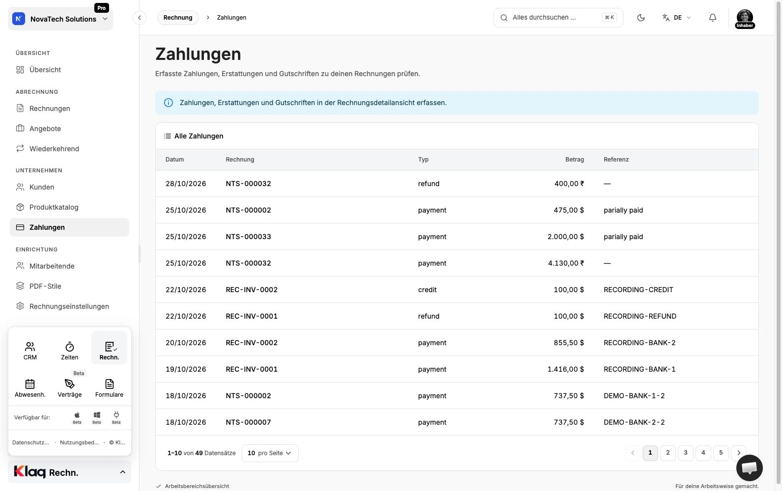Open Übersicht in the sidebar
This screenshot has width=782, height=491.
pos(69,70)
